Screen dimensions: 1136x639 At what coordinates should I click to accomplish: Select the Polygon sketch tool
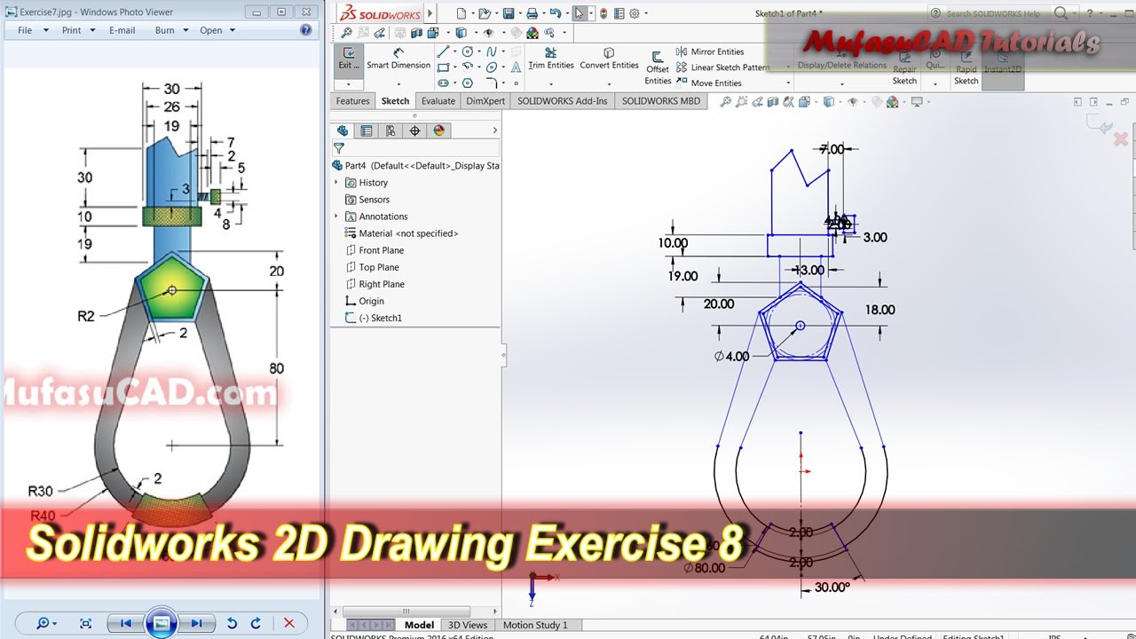pos(468,83)
